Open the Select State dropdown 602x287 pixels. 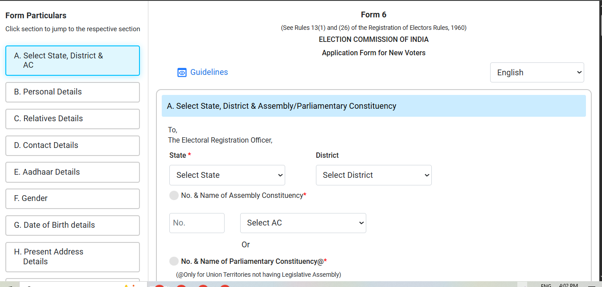(227, 175)
